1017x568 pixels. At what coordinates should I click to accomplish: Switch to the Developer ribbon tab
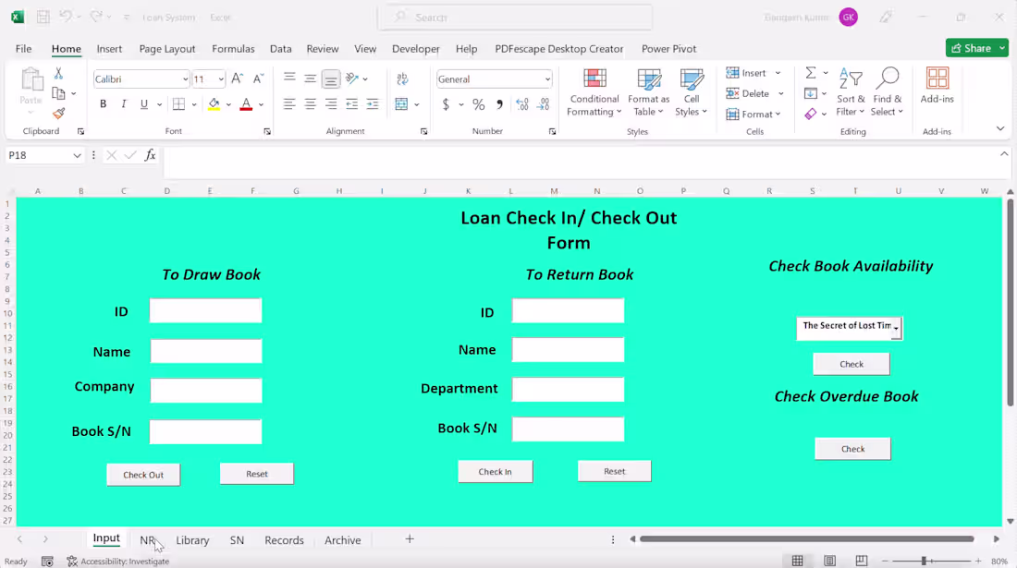(x=415, y=49)
